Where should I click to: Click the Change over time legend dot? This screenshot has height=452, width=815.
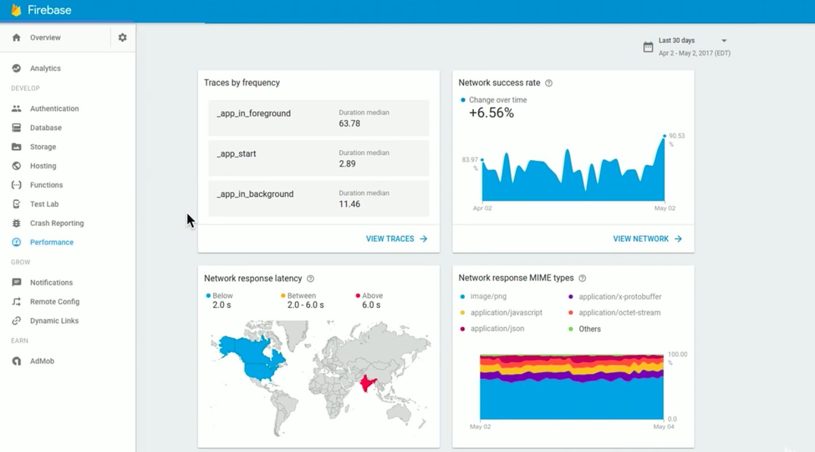pyautogui.click(x=463, y=100)
